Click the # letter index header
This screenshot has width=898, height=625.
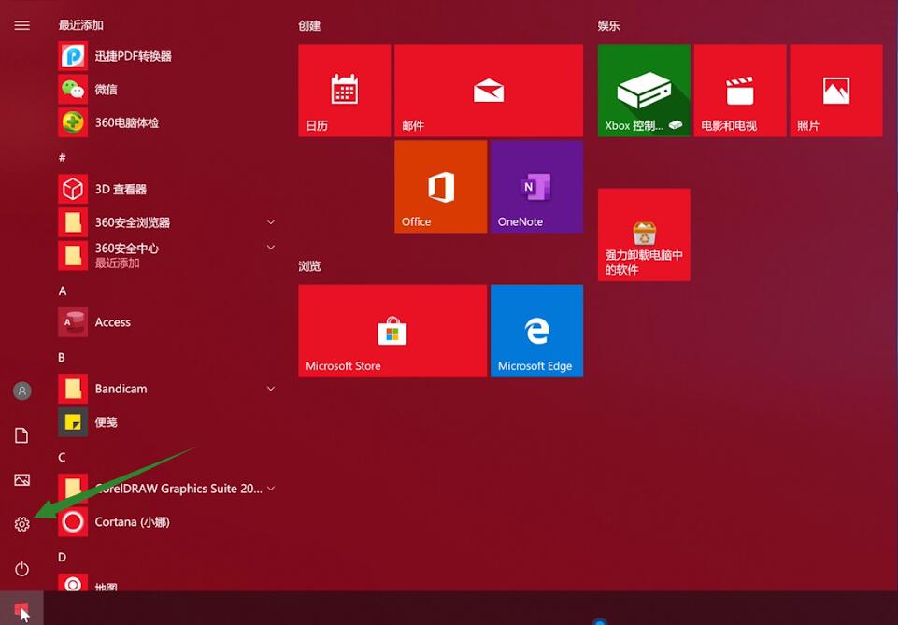pyautogui.click(x=63, y=157)
